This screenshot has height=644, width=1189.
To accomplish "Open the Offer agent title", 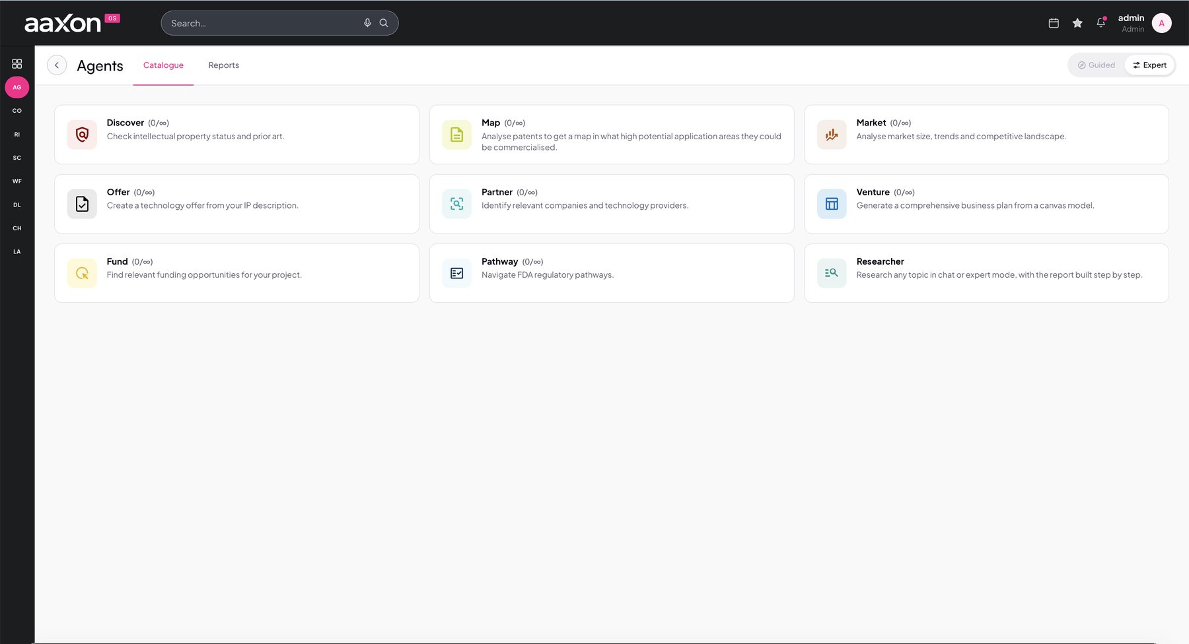I will (x=118, y=192).
